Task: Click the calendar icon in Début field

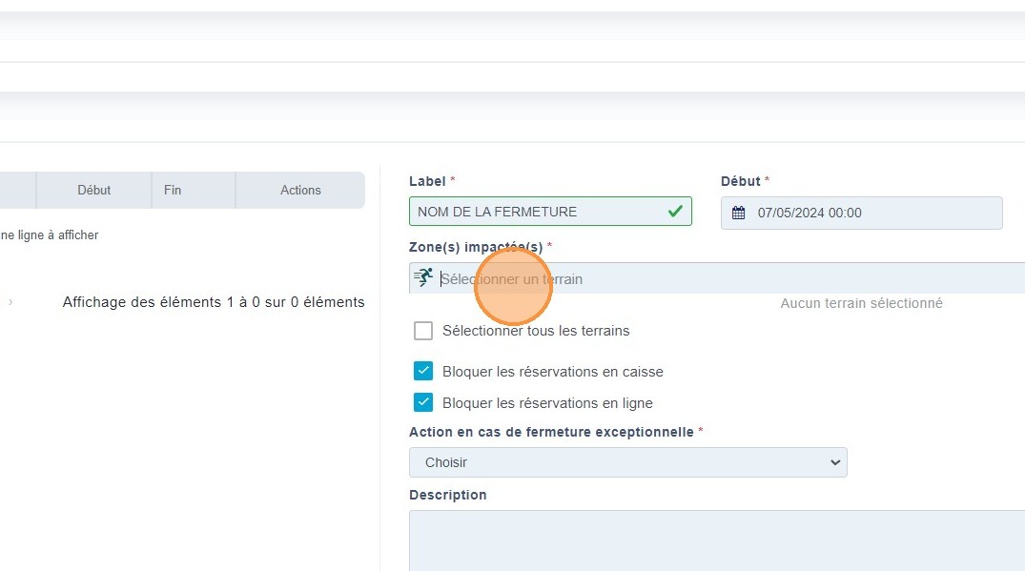Action: (738, 213)
